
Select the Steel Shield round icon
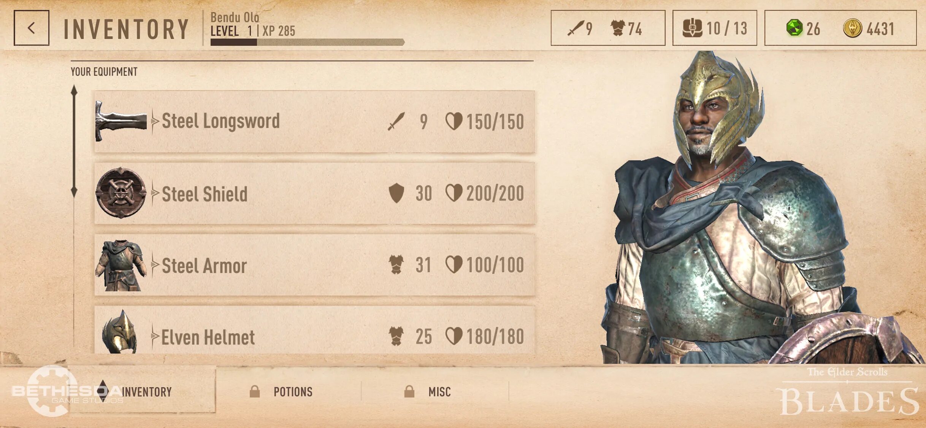(121, 193)
